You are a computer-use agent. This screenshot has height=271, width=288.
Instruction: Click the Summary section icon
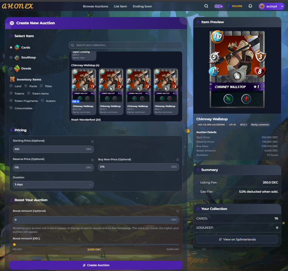pos(198,170)
